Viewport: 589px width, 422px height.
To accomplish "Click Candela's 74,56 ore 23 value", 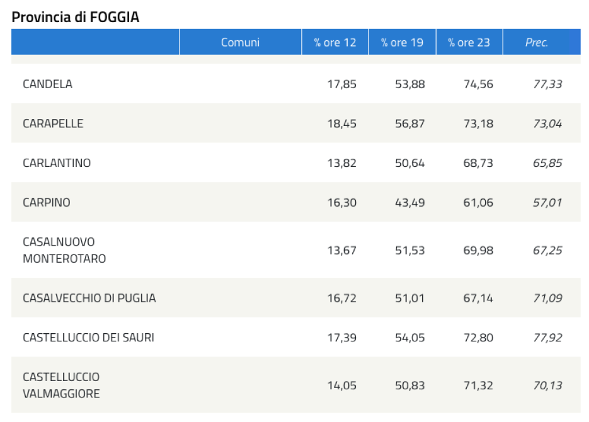I will 478,84.
